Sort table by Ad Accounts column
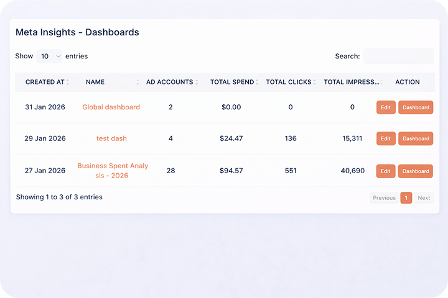This screenshot has height=298, width=448. coord(197,82)
